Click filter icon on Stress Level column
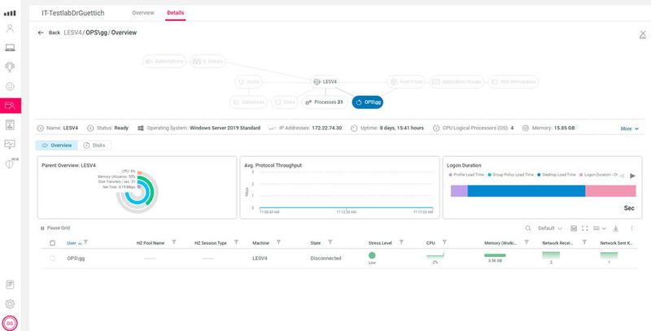 (x=401, y=242)
